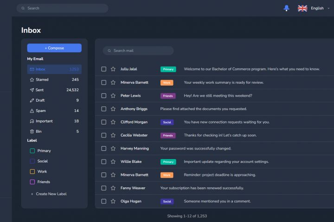Select the Social label color box

(x=32, y=161)
